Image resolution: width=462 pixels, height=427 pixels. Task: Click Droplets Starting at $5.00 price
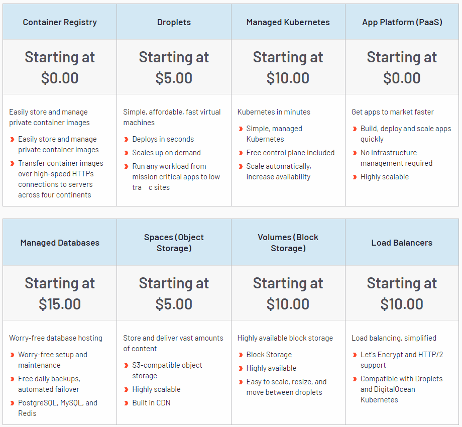174,67
